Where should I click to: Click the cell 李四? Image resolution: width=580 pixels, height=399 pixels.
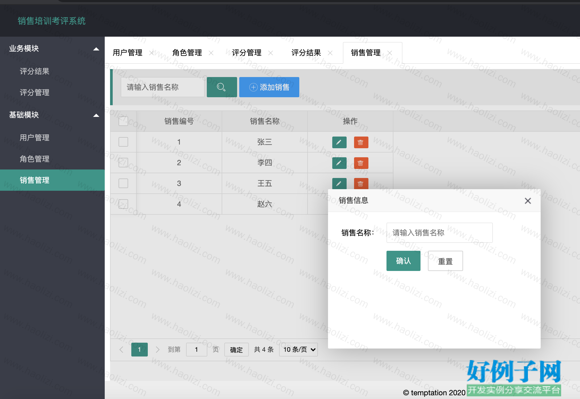tap(265, 163)
